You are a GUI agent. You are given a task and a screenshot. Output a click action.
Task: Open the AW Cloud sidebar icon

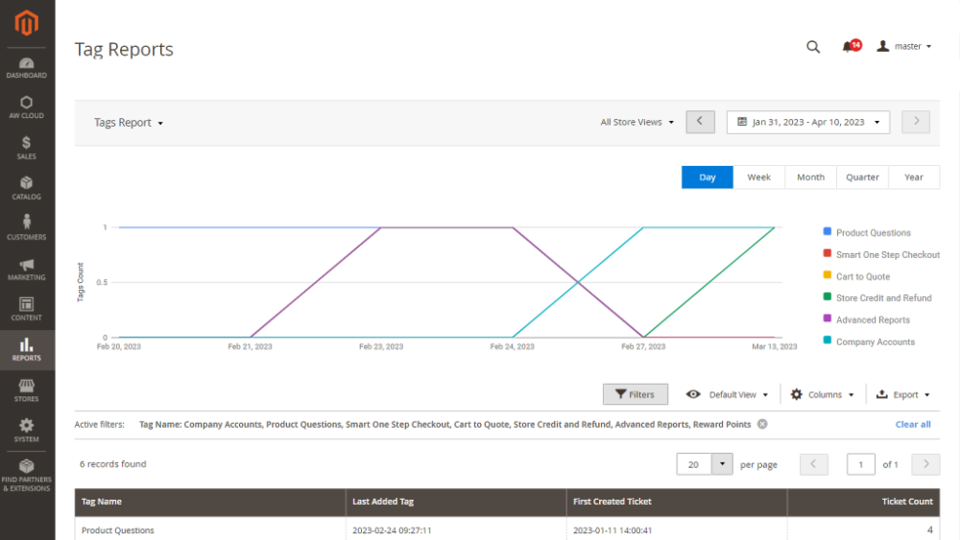[26, 107]
